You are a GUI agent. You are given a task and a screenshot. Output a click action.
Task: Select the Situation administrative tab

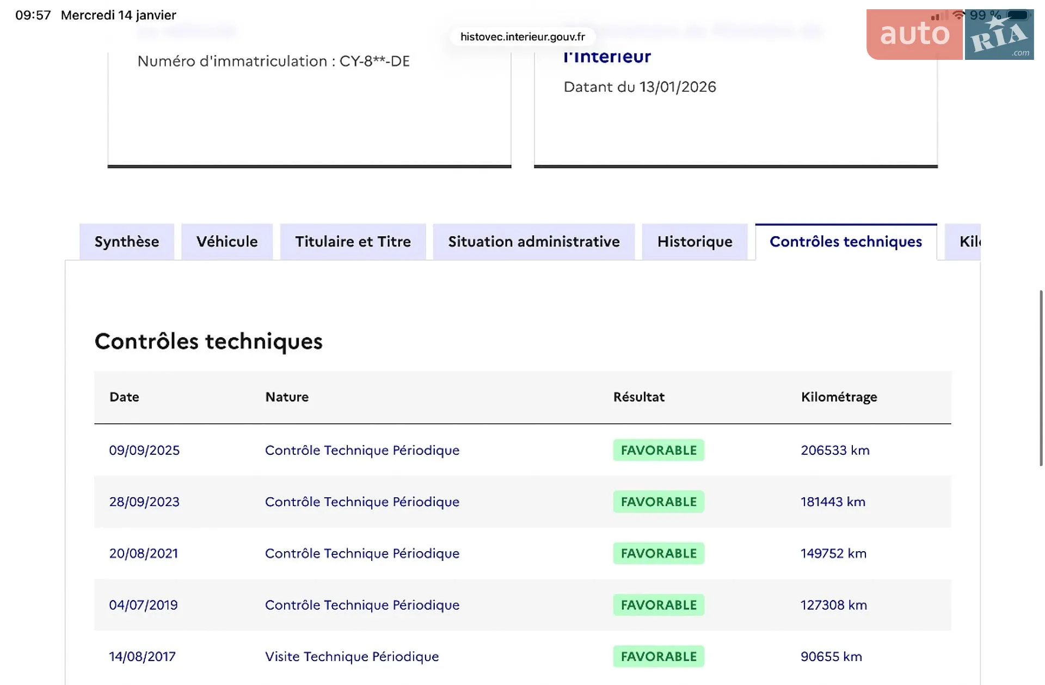[x=534, y=242]
